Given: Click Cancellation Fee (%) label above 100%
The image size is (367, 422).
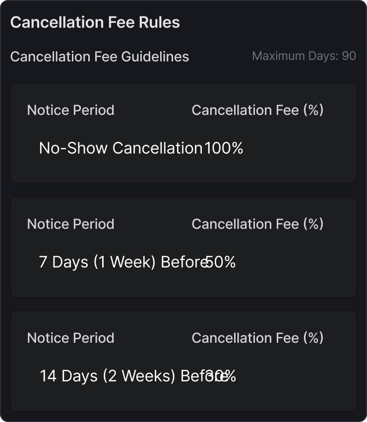Looking at the screenshot, I should (257, 110).
